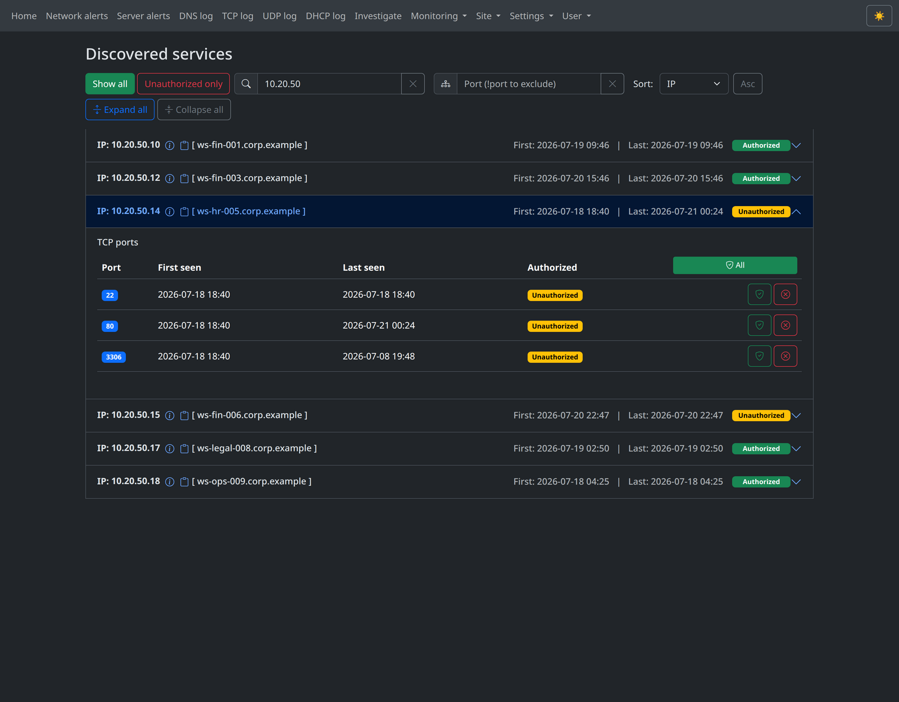Authorize port 22 with the shield icon
899x702 pixels.
point(760,294)
